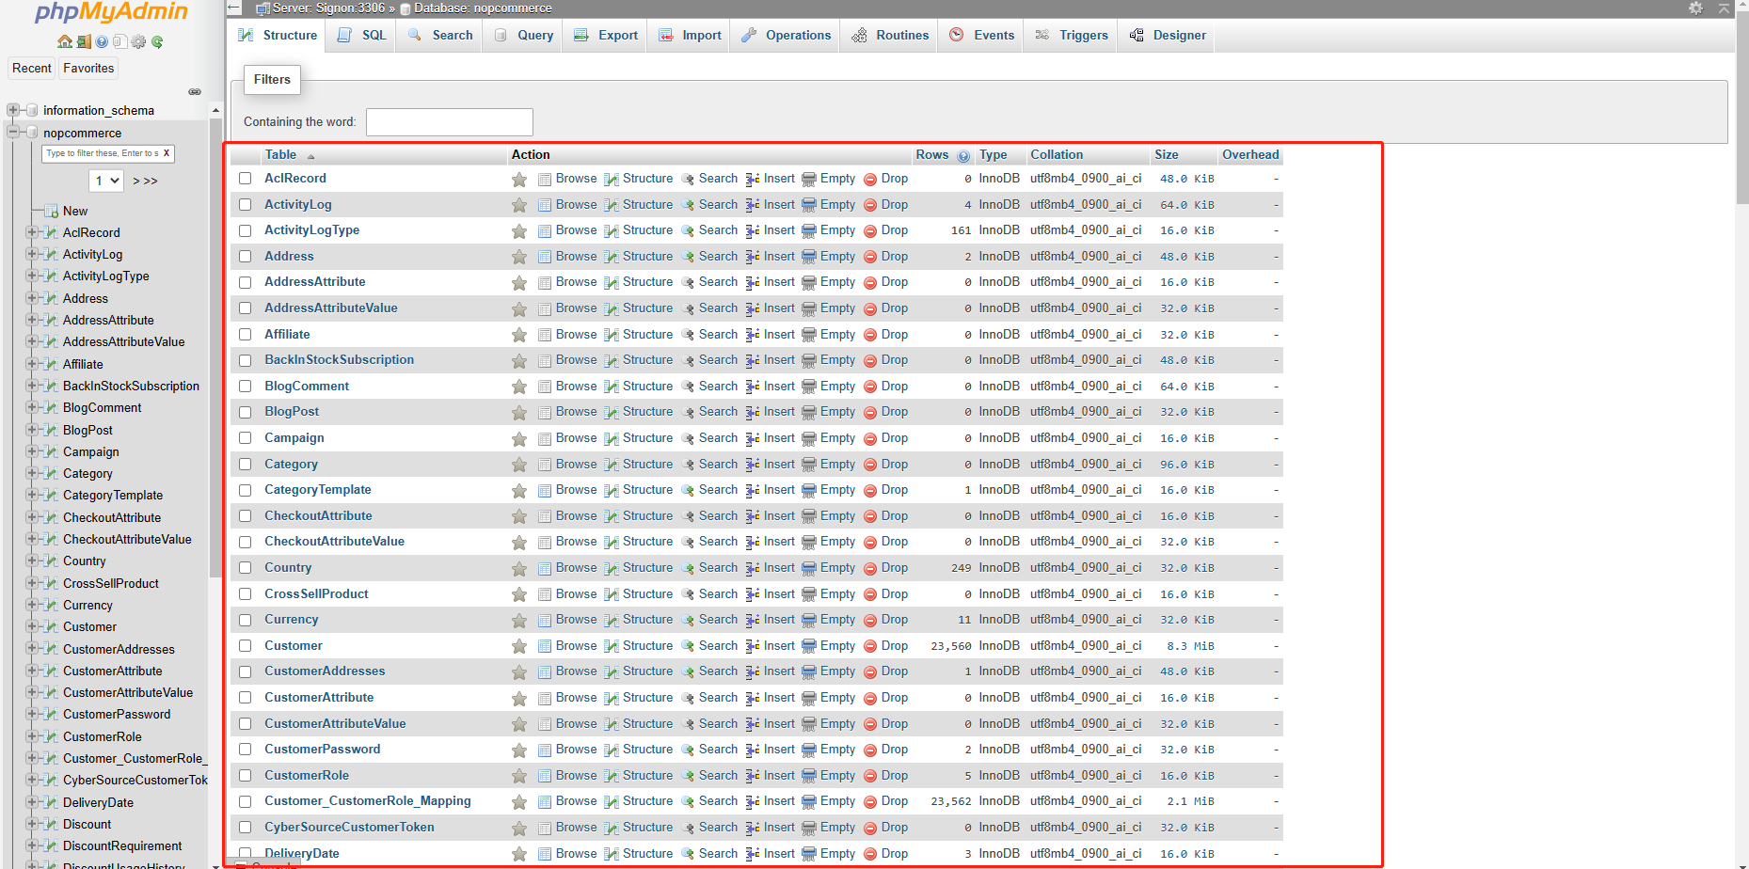Open the Recent tables button
This screenshot has height=869, width=1749.
coord(32,68)
